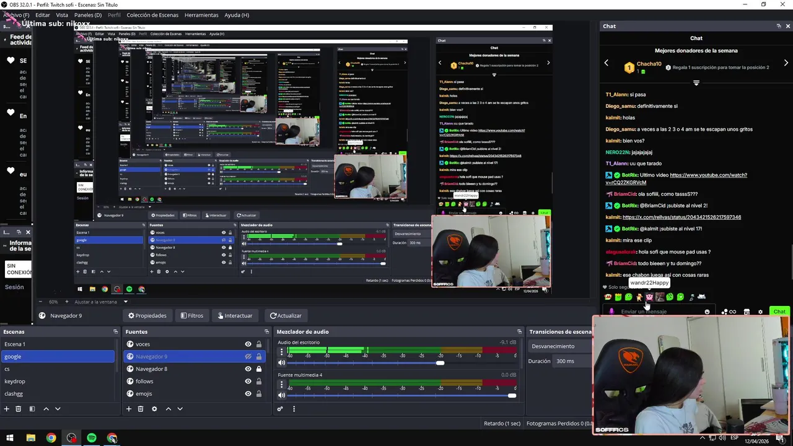
Task: Float the Mezclador de audio dock panel
Action: pos(519,332)
